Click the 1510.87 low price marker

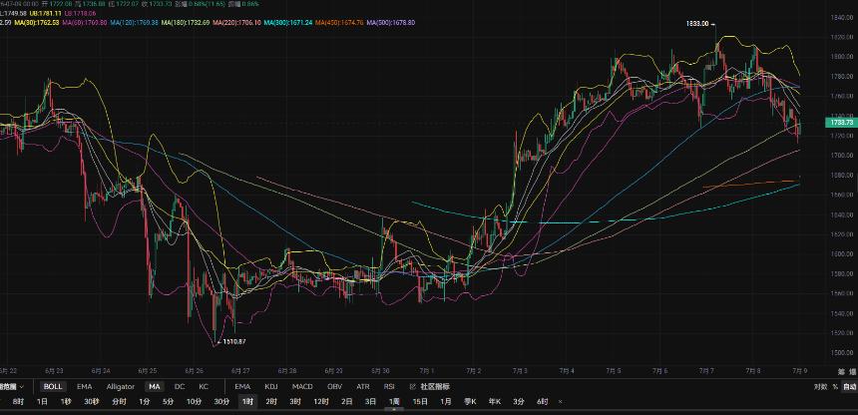[x=234, y=341]
